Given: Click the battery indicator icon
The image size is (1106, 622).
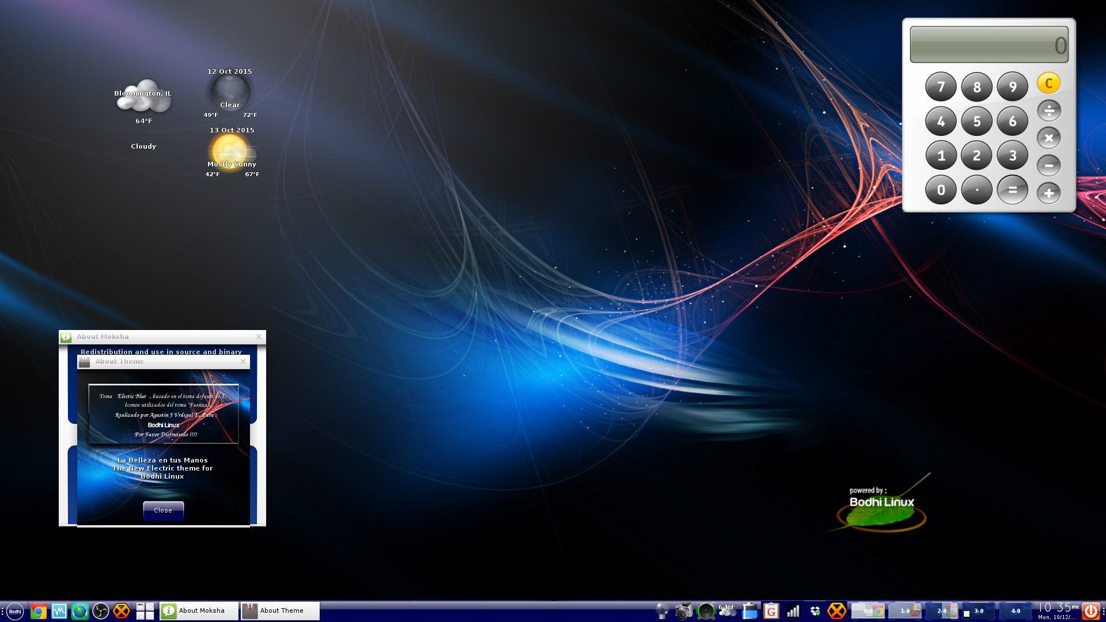Looking at the screenshot, I should [749, 611].
